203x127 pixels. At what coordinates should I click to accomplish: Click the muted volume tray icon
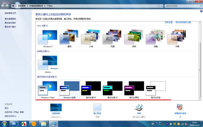[x=186, y=124]
